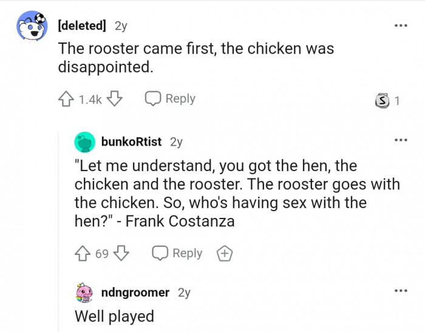
Task: Give an award to bunkoRtist's comment
Action: click(x=225, y=253)
